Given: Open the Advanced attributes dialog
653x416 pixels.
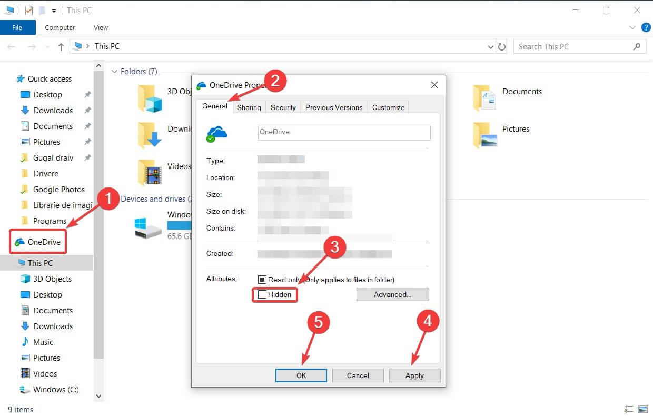Looking at the screenshot, I should pyautogui.click(x=392, y=294).
